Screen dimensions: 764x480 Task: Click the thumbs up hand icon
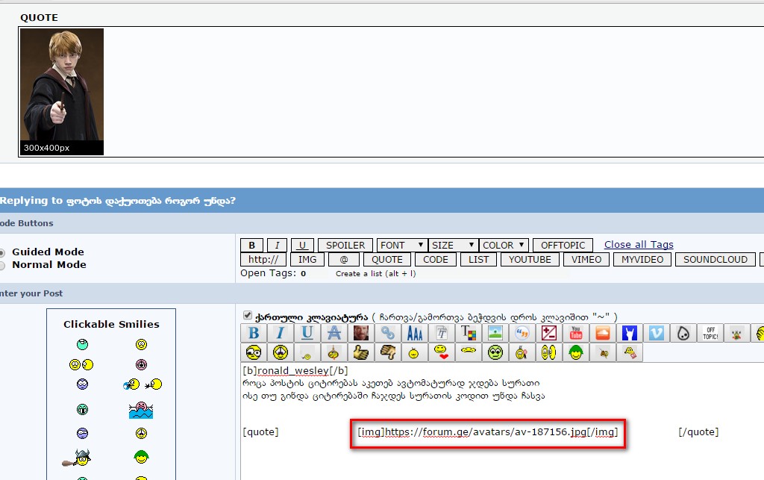click(x=360, y=352)
